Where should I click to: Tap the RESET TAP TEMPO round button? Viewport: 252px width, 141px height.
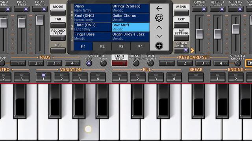click(x=136, y=63)
